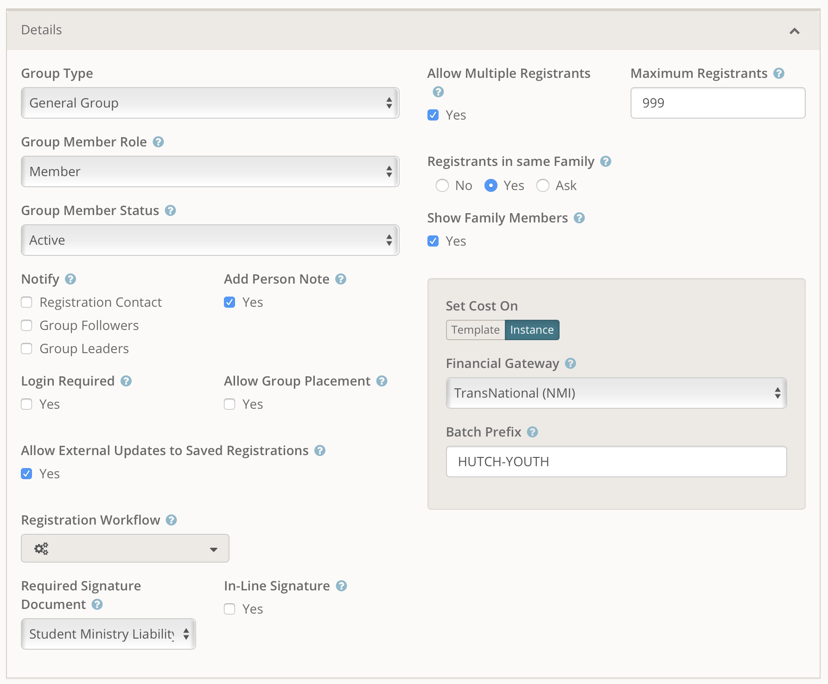Image resolution: width=828 pixels, height=684 pixels.
Task: Click help icon next to In-Line Signature
Action: 341,586
